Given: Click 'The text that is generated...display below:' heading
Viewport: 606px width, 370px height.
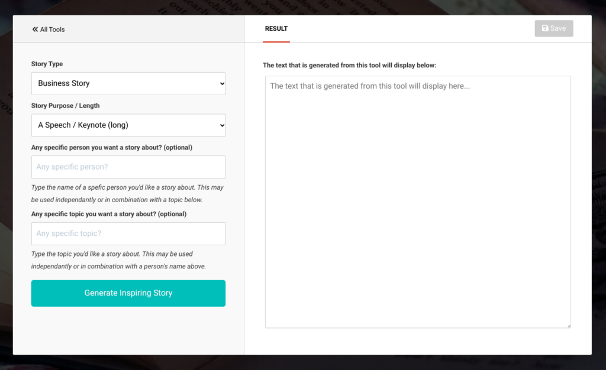Looking at the screenshot, I should pos(349,65).
